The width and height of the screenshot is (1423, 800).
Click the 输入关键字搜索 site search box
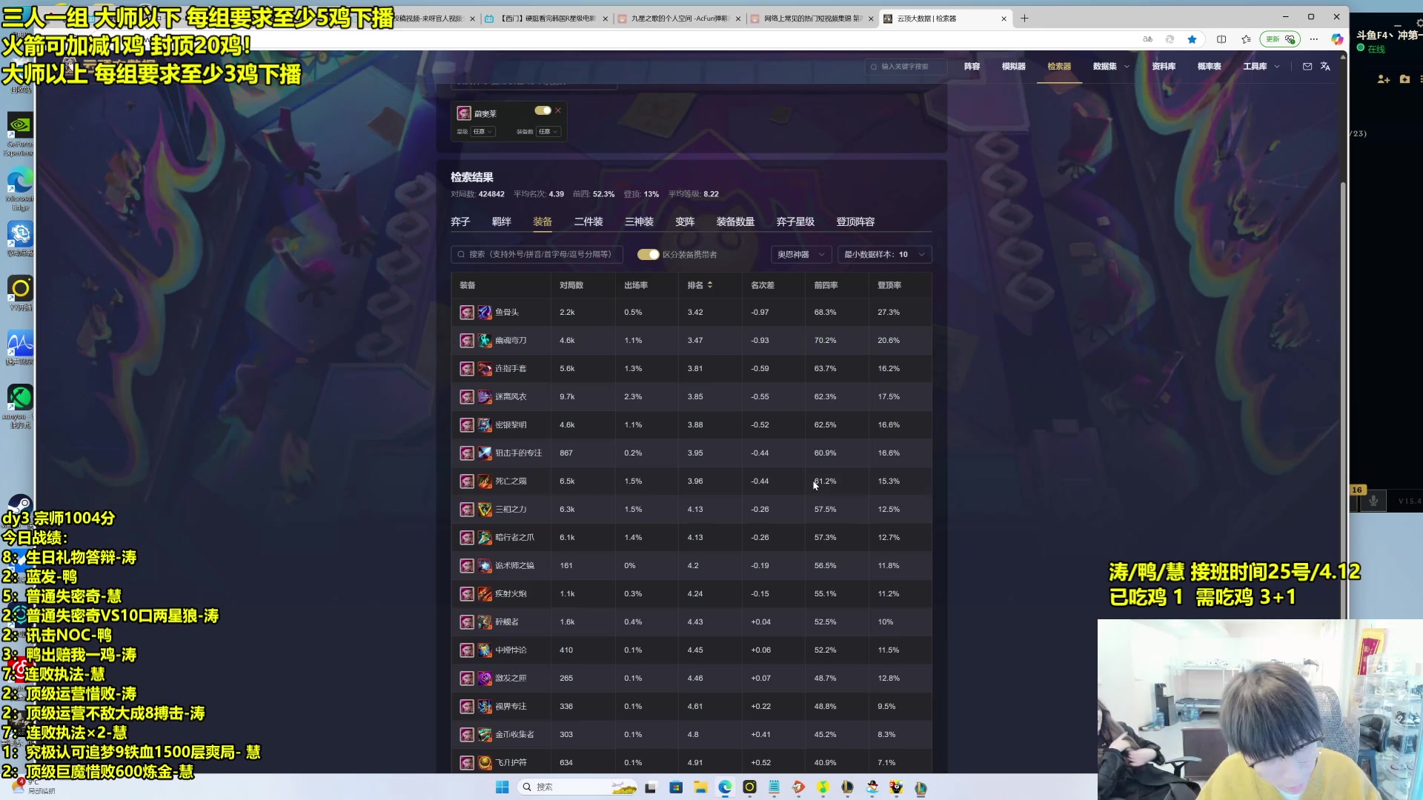906,67
